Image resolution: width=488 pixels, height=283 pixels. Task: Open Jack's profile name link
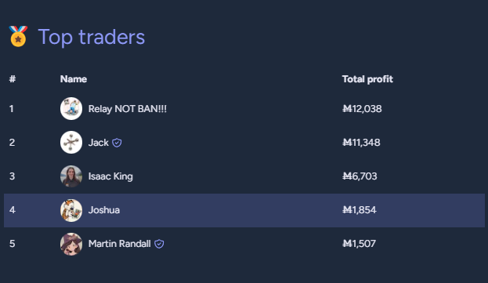tap(99, 142)
